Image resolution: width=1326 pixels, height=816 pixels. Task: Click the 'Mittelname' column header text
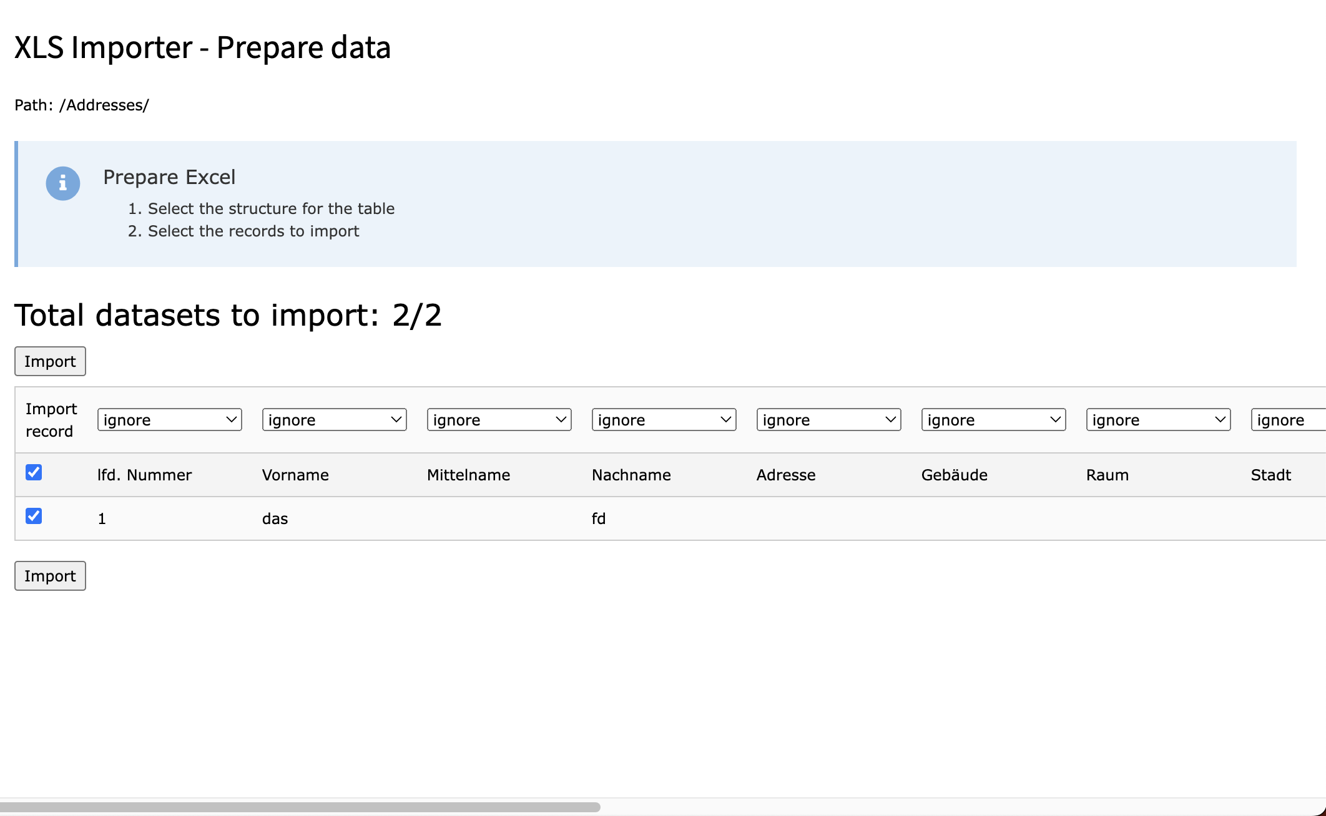[x=468, y=475]
